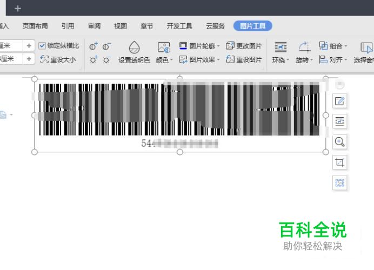Viewport: 374px width, 270px height.
Task: Click the 设置透明色 droplet tool
Action: [134, 52]
